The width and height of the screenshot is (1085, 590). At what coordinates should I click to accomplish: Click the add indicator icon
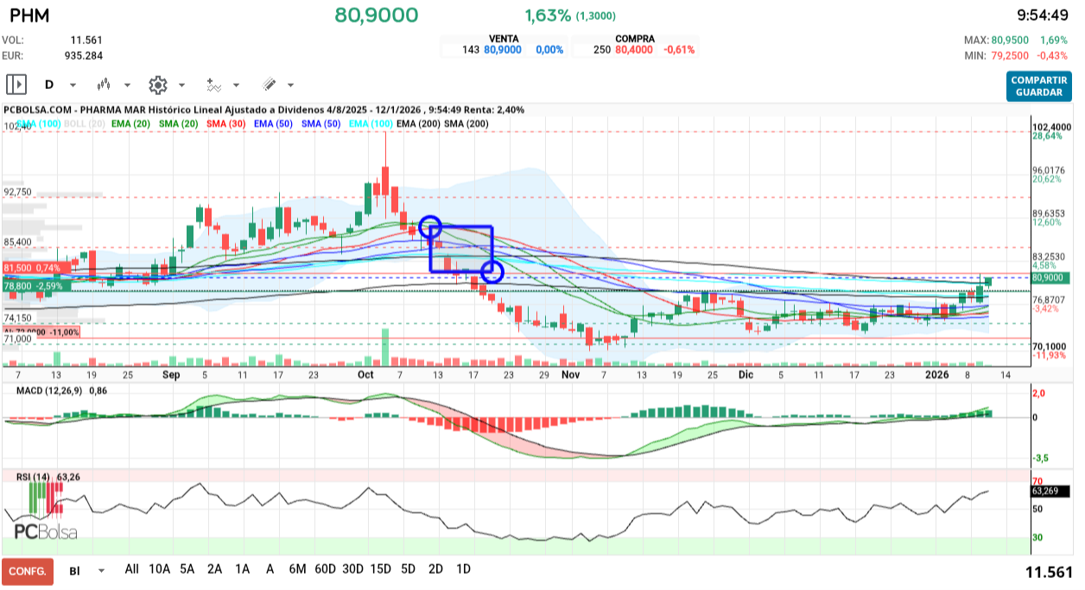pyautogui.click(x=215, y=85)
